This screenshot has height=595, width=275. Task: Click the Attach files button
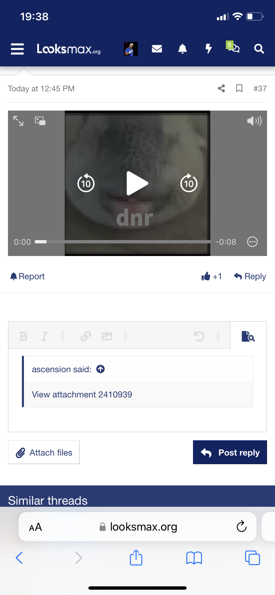44,452
